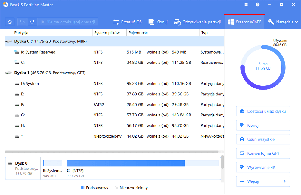
Task: Select the H: partition row
Action: pyautogui.click(x=114, y=125)
